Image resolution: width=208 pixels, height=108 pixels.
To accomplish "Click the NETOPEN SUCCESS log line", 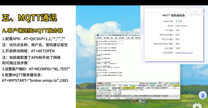I will tap(102, 70).
